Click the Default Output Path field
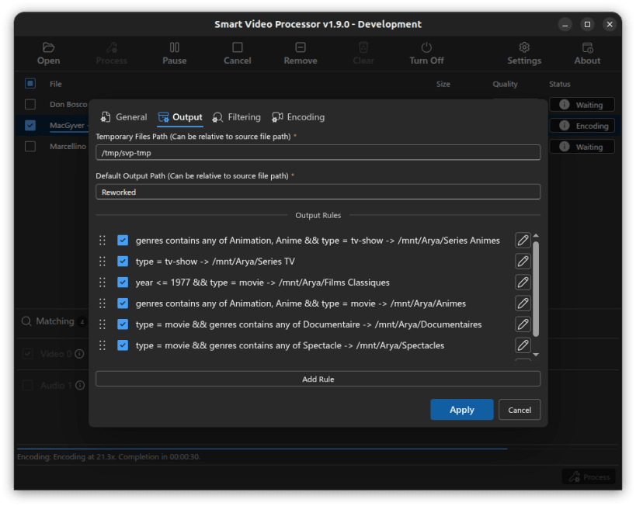 click(x=318, y=192)
